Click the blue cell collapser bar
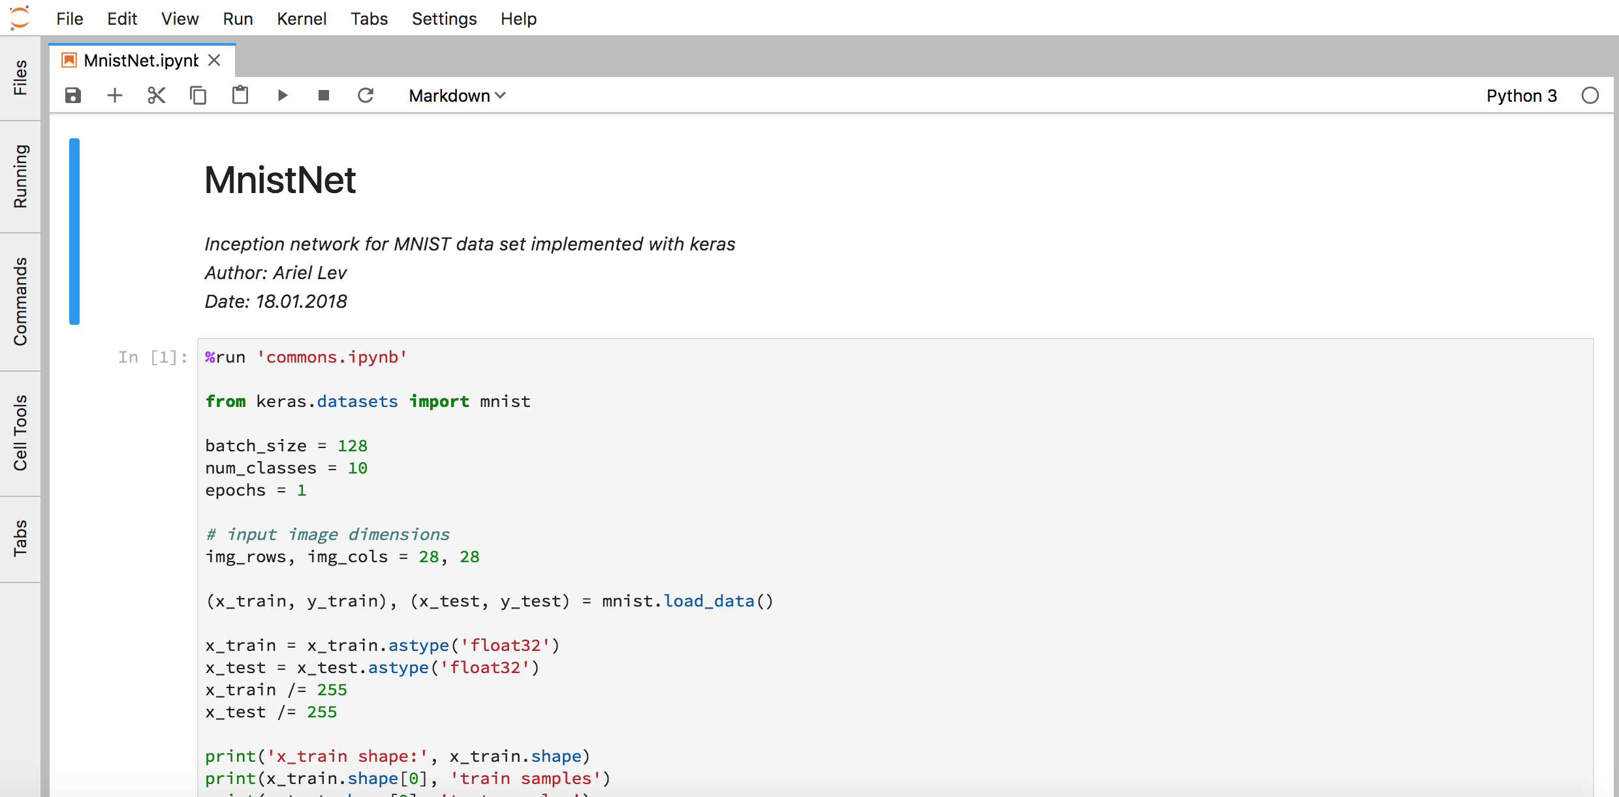1619x797 pixels. [74, 232]
